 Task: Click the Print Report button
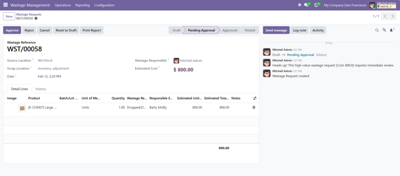click(x=92, y=30)
